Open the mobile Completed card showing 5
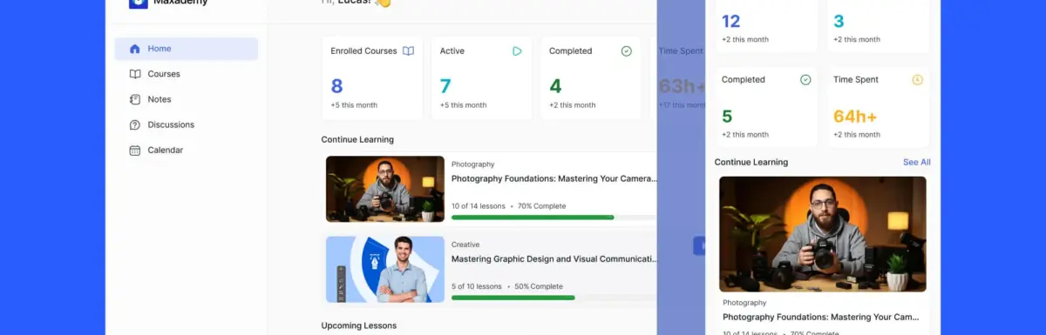The height and width of the screenshot is (335, 1046). [766, 106]
